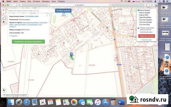Select the Карта Google radio option
The image size is (171, 107).
(138, 12)
